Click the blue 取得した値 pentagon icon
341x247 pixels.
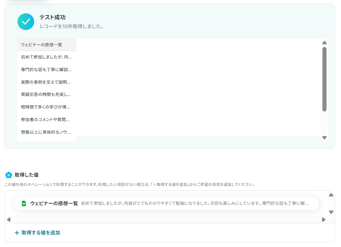click(x=9, y=175)
